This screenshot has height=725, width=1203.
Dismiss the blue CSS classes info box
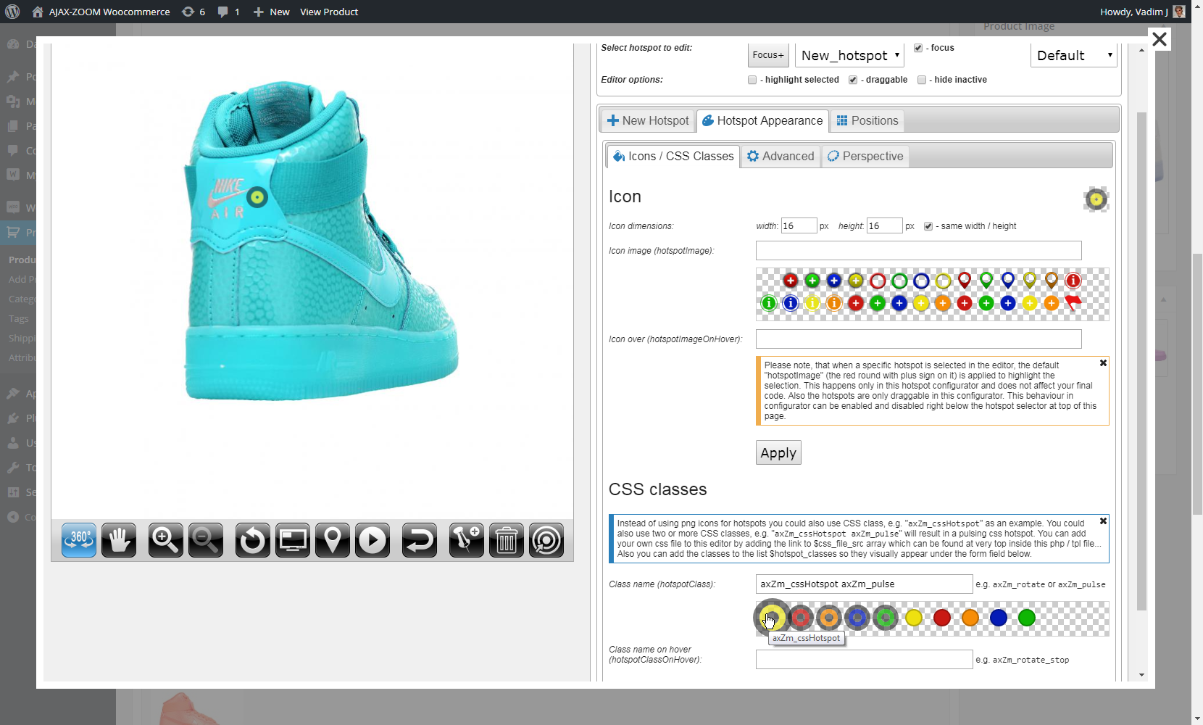(x=1103, y=521)
